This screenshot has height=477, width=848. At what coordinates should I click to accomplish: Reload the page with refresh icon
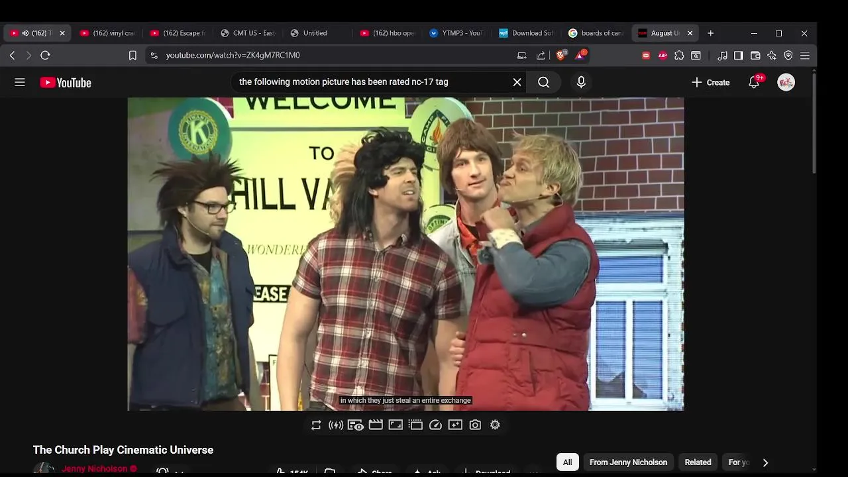tap(46, 56)
